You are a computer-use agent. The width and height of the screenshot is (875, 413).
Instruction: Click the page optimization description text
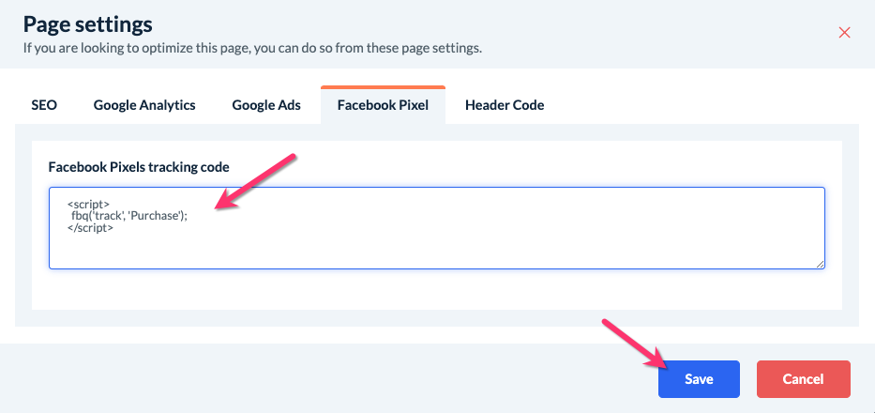[x=251, y=47]
